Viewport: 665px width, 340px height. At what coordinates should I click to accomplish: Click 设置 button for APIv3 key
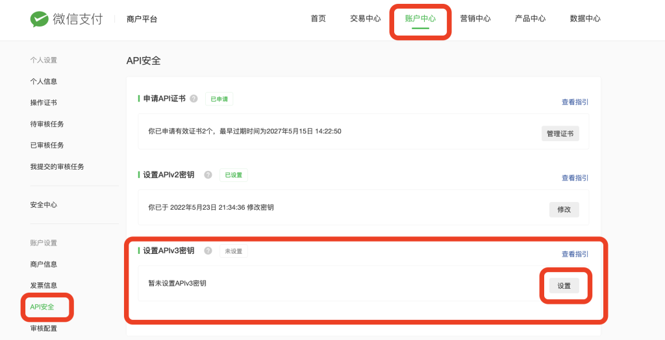pyautogui.click(x=564, y=286)
